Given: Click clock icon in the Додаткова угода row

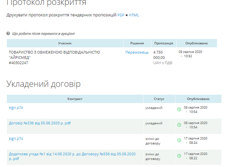Looking at the screenshot, I should click(x=179, y=156).
